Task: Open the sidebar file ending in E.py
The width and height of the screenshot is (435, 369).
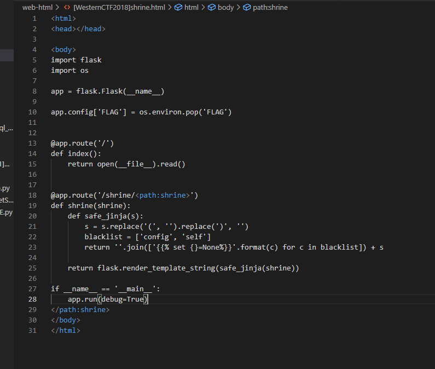Action: [6, 212]
